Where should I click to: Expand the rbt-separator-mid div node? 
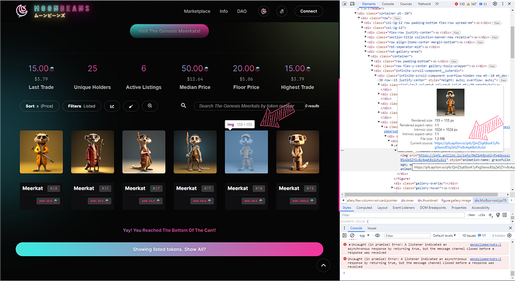[366, 47]
